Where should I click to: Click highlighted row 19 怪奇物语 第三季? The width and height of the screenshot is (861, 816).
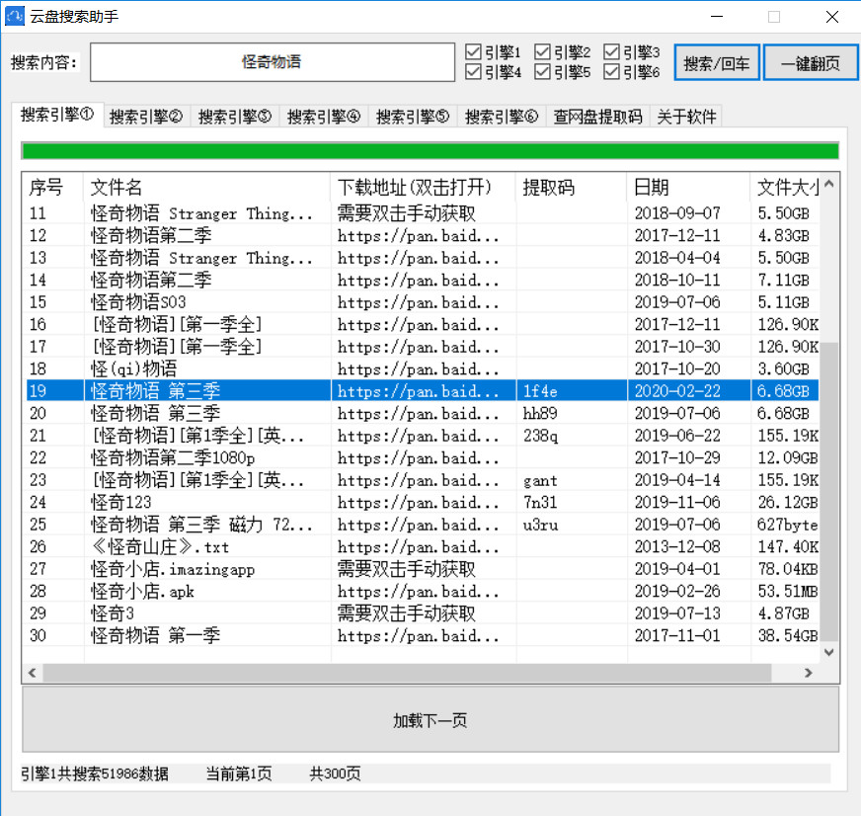tap(423, 391)
